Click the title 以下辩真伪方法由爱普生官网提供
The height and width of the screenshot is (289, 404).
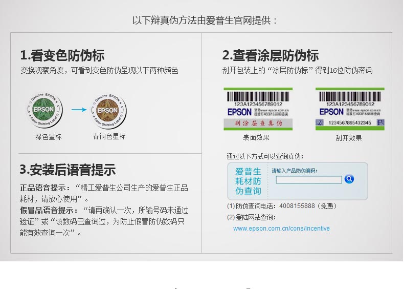205,20
